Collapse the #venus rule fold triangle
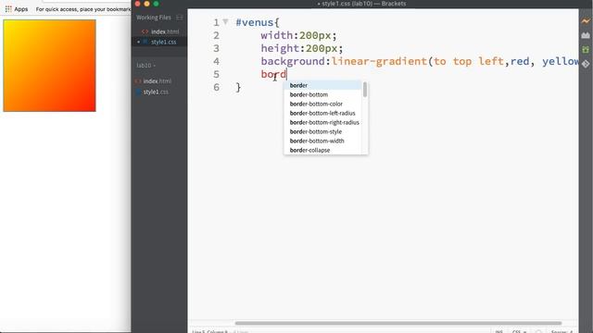Viewport: 593px width, 333px height. pos(225,22)
